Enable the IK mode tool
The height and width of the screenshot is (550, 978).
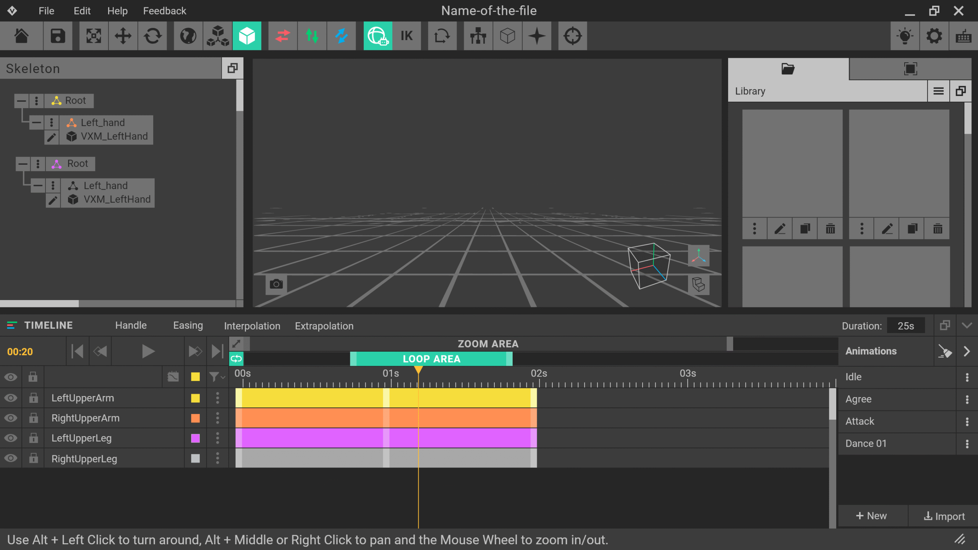(406, 36)
